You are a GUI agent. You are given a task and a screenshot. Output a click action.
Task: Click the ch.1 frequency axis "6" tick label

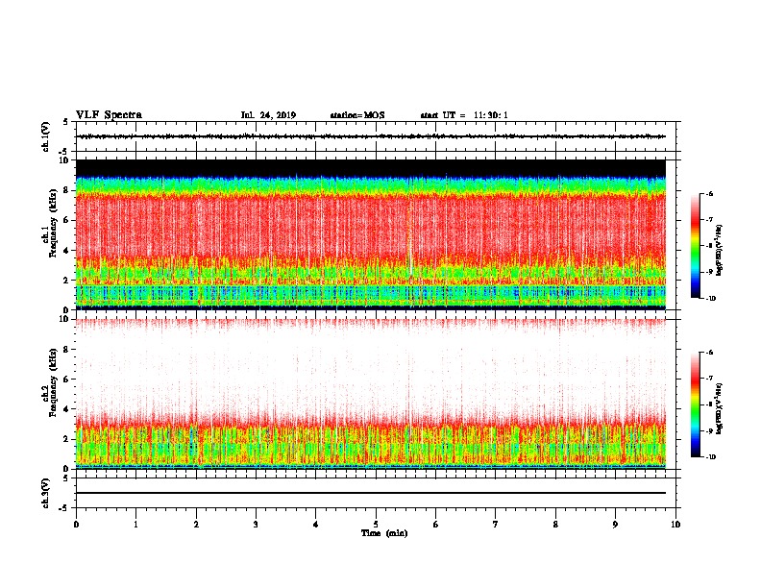coord(67,220)
